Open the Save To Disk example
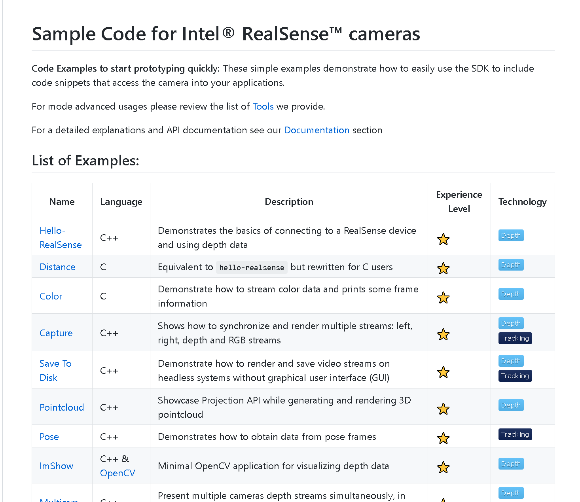 (x=55, y=371)
